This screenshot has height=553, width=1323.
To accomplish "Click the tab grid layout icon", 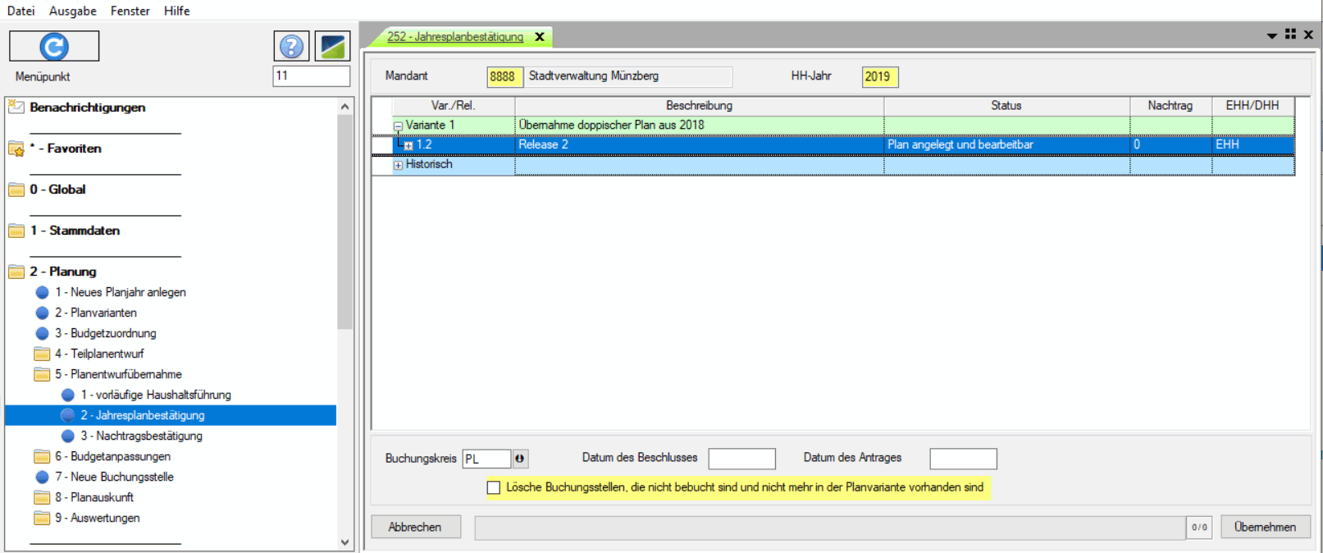I will coord(1290,34).
